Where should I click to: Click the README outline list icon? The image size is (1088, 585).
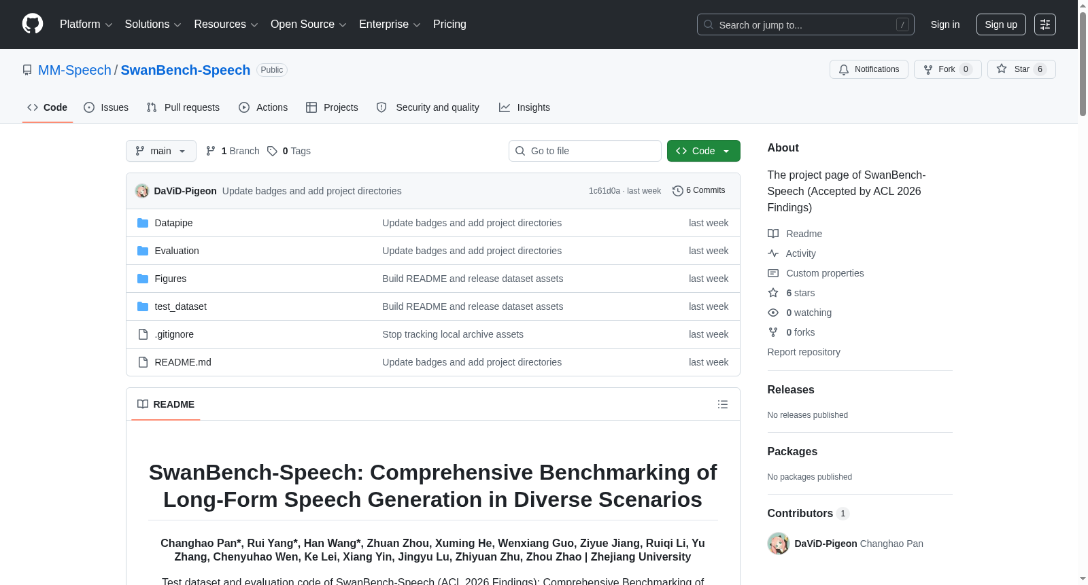(723, 404)
